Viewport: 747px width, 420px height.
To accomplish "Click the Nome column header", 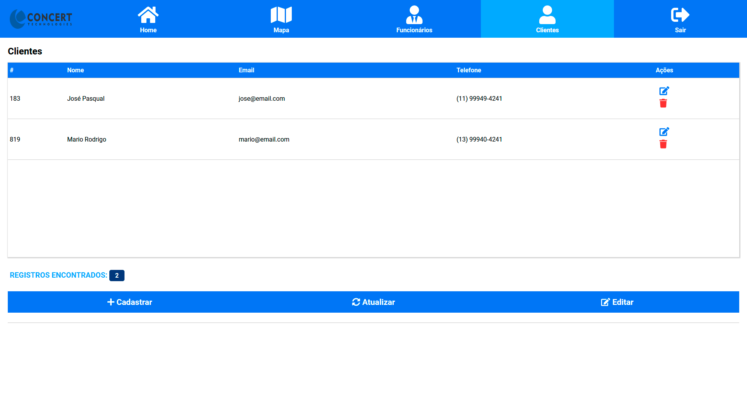I will coord(75,70).
